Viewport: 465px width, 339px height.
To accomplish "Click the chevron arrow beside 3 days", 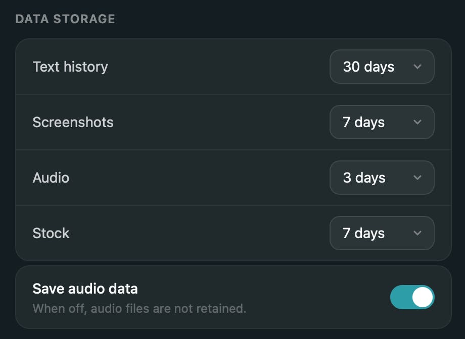I will coord(417,178).
